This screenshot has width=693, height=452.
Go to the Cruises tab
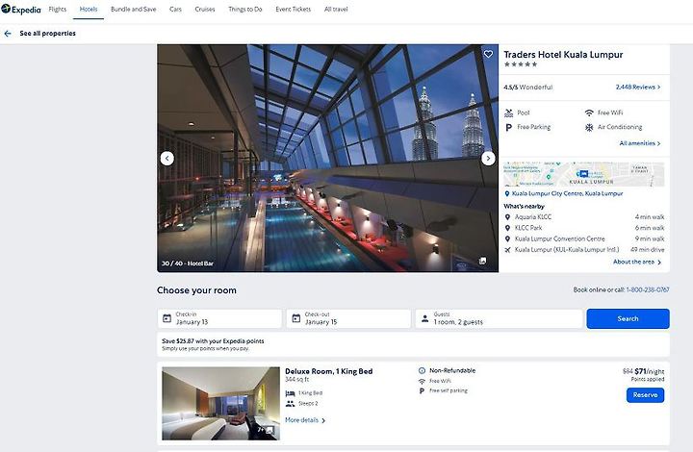pos(205,10)
